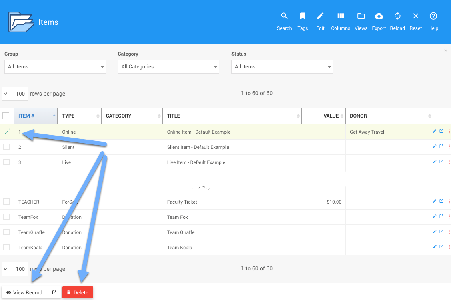451x300 pixels.
Task: Expand the Status filter dropdown
Action: [x=282, y=67]
